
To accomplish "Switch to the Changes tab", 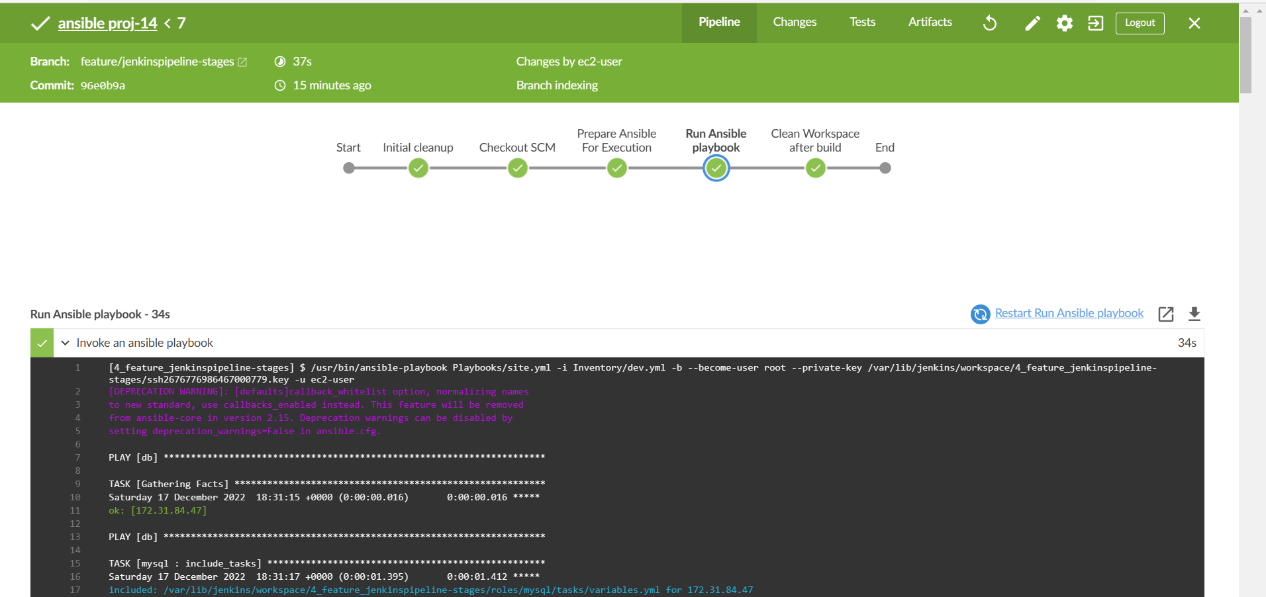I will pos(794,22).
